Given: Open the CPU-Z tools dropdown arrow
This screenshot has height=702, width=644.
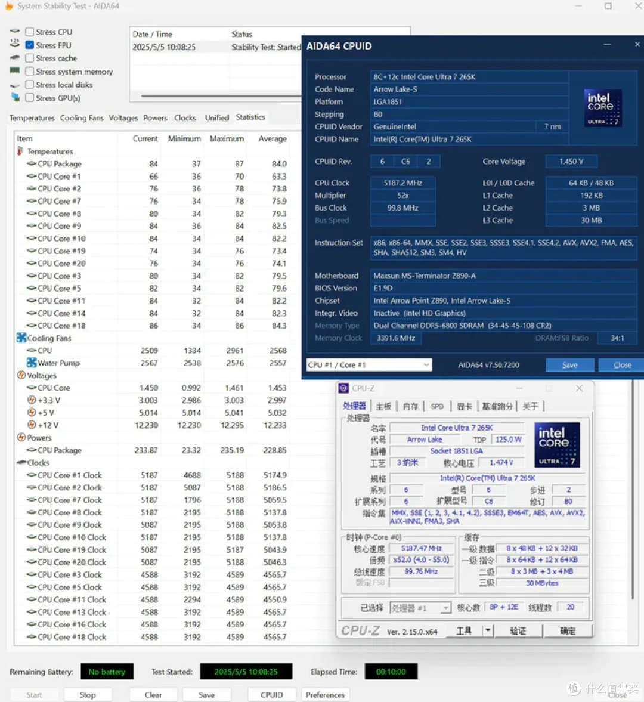Looking at the screenshot, I should (488, 630).
